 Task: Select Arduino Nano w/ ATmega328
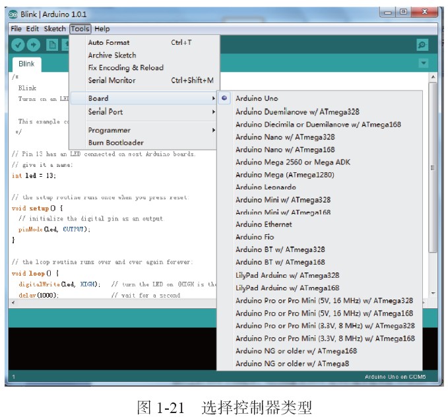[320, 137]
